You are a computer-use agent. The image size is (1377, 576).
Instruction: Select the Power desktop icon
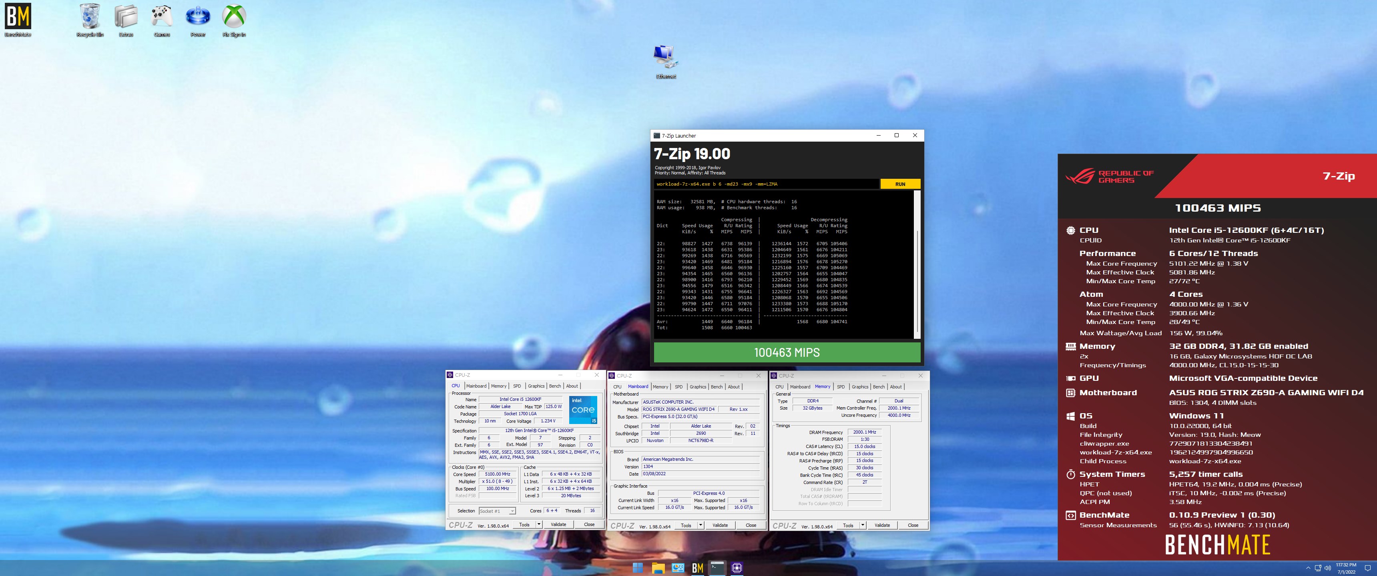click(x=198, y=20)
